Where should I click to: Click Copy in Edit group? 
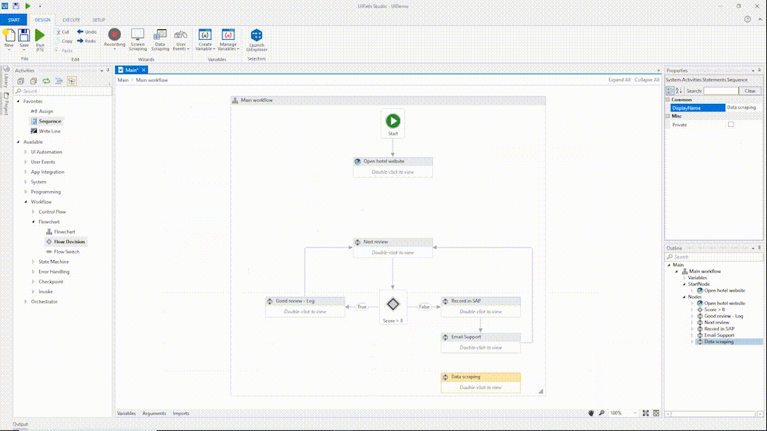point(63,41)
